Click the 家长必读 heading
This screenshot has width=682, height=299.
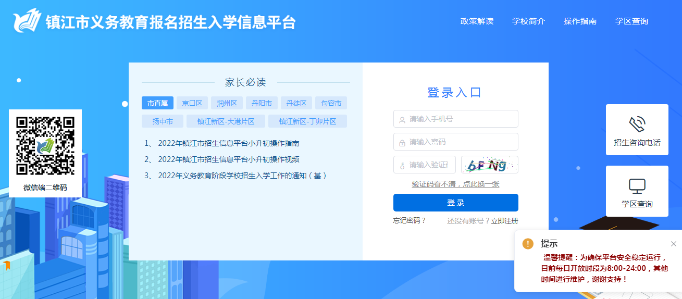point(245,82)
